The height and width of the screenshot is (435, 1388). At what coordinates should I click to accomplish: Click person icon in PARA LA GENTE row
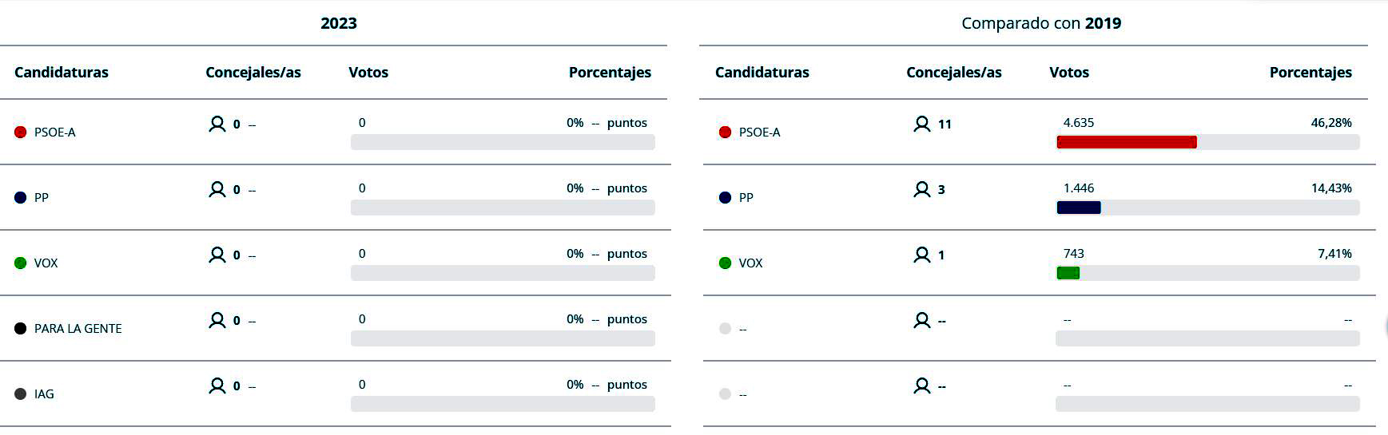217,320
